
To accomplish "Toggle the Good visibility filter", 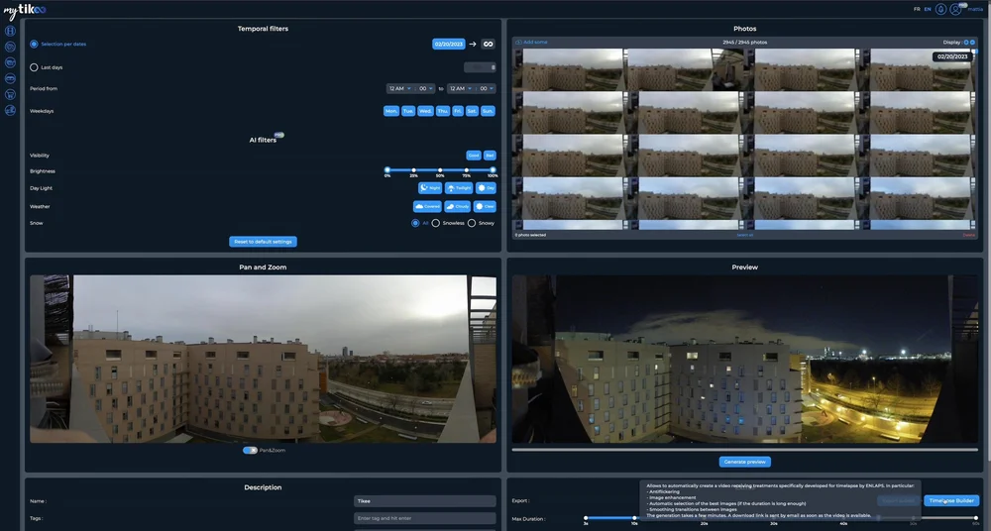I will [x=474, y=156].
